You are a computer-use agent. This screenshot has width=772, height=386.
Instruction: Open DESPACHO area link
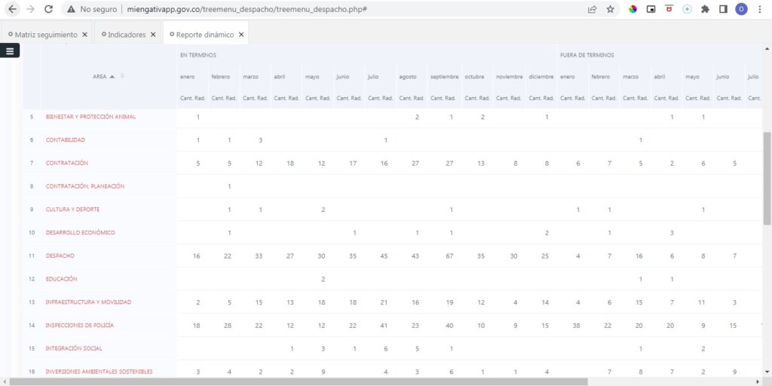click(60, 256)
